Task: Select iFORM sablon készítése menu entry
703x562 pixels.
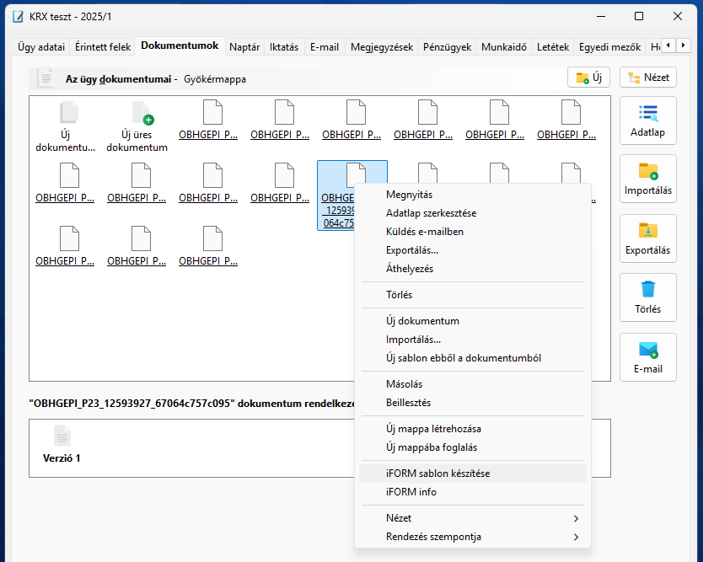Action: (x=473, y=474)
